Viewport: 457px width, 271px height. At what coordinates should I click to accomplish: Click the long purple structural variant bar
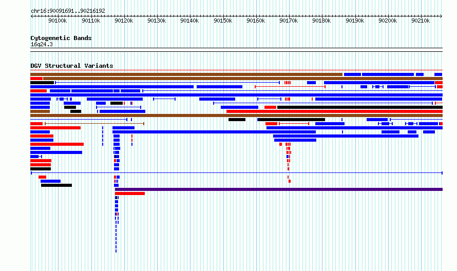[x=279, y=189]
